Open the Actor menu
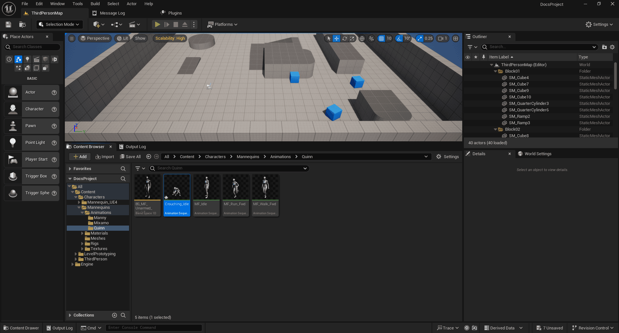The width and height of the screenshot is (619, 333). tap(132, 4)
